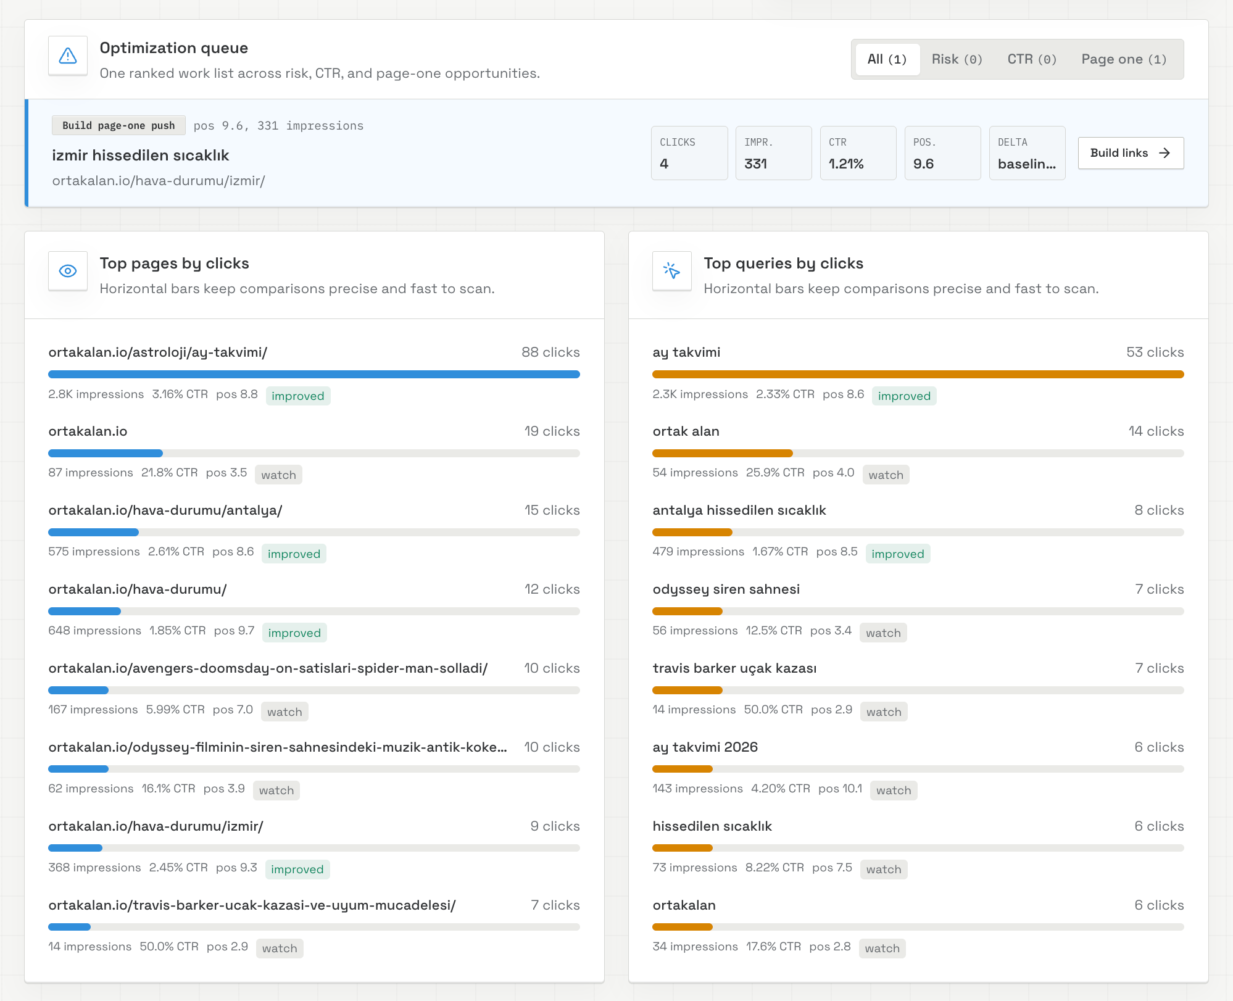Click the CTR 1.21% metric card
Screen dimensions: 1233x1001
coord(858,153)
